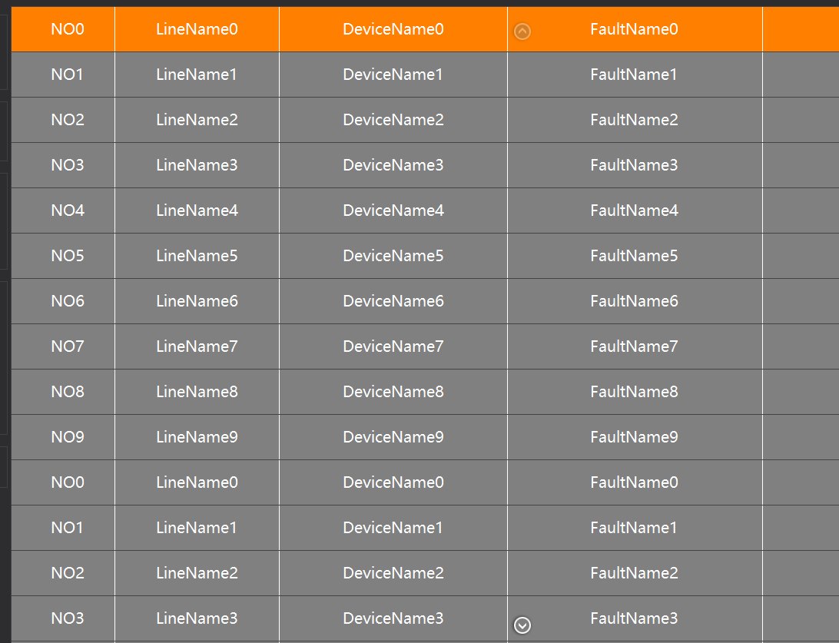This screenshot has height=643, width=839.
Task: Click the NO6 row number cell
Action: click(x=68, y=301)
